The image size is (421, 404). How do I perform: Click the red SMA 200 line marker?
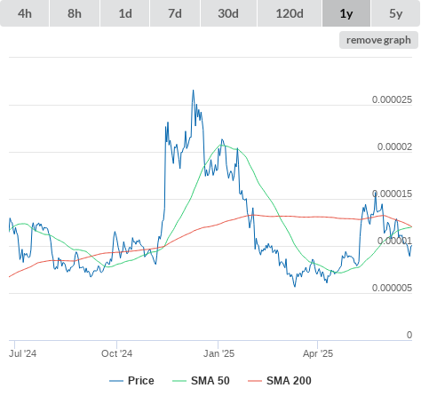point(255,381)
